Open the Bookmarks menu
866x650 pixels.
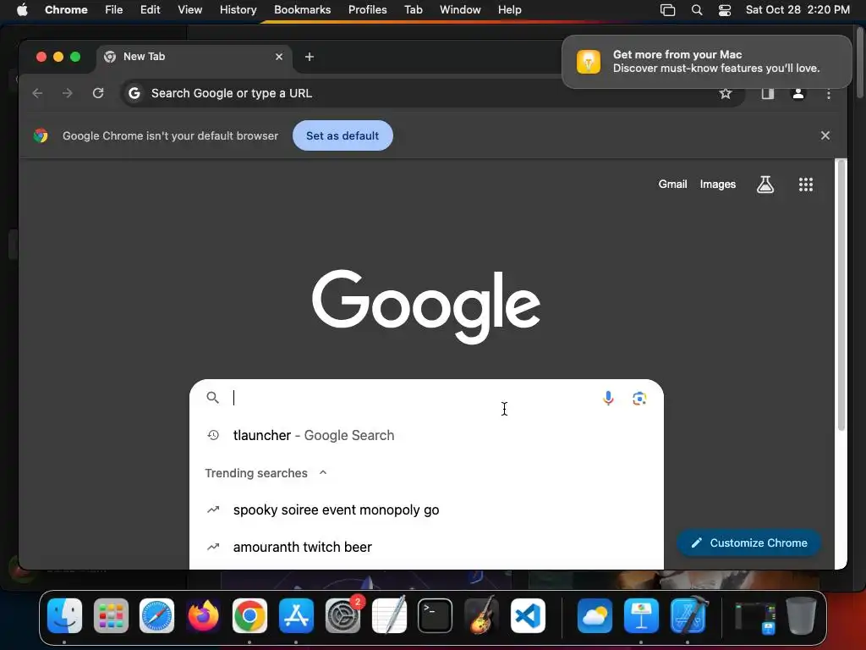pyautogui.click(x=302, y=10)
